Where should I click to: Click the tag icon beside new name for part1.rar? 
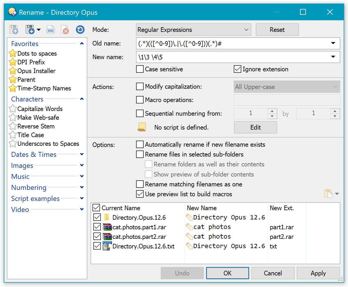coord(189,227)
